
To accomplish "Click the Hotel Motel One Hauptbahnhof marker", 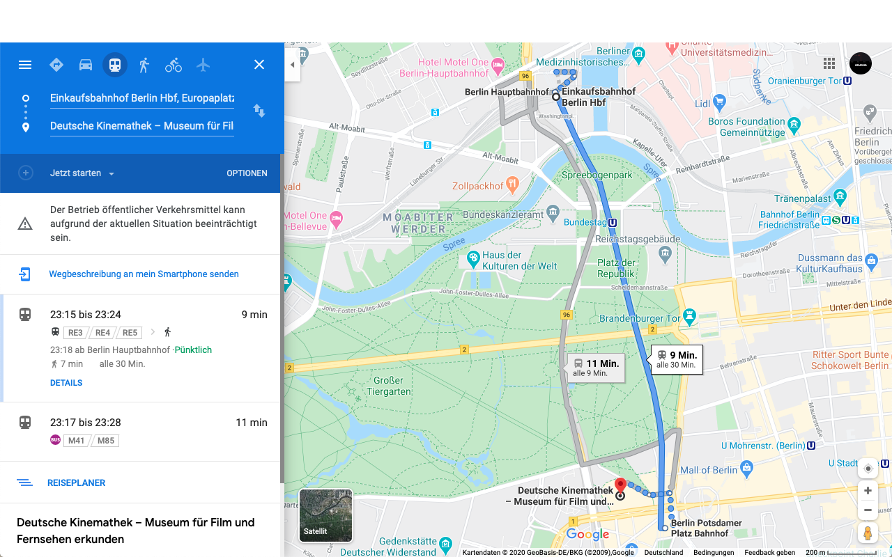I will click(x=498, y=66).
